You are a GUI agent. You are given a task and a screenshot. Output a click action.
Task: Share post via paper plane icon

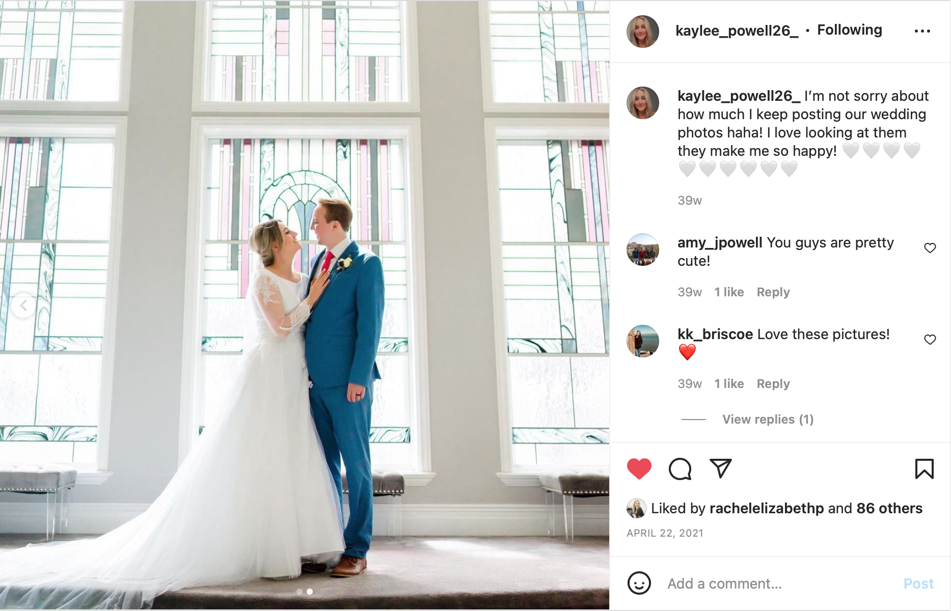tap(721, 468)
